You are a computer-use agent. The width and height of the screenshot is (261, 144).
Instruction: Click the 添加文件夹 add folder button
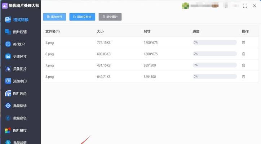coord(82,17)
